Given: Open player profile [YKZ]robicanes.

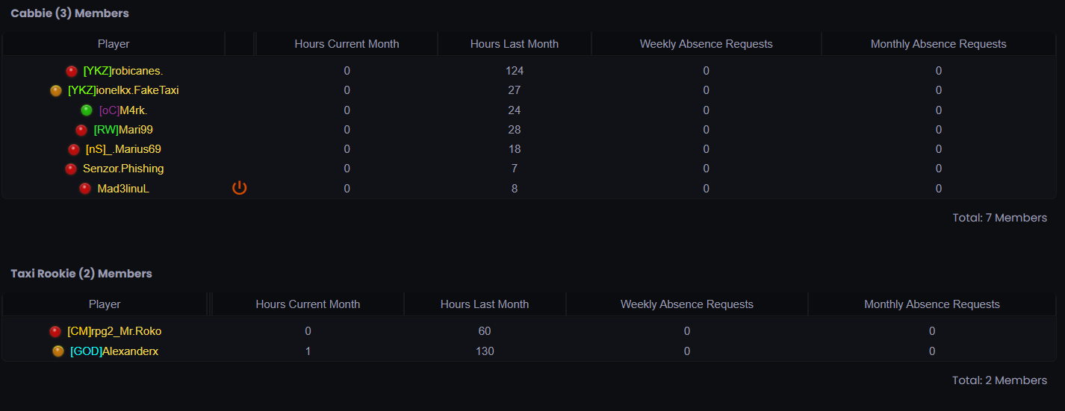Looking at the screenshot, I should (x=123, y=71).
